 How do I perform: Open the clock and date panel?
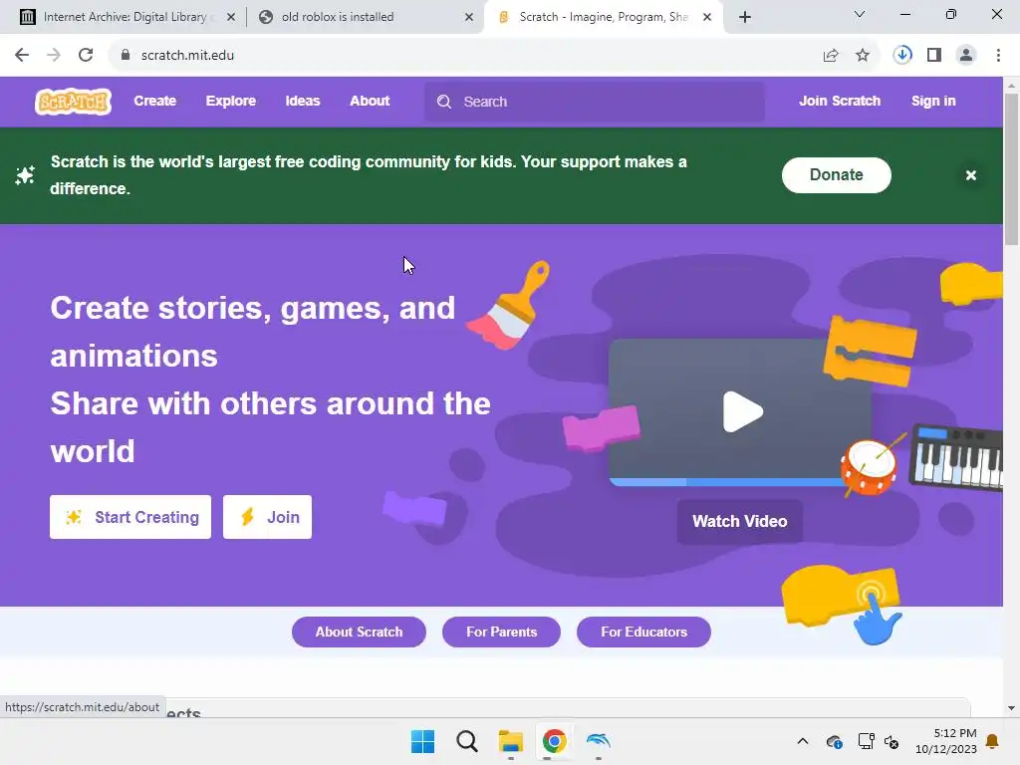coord(946,741)
